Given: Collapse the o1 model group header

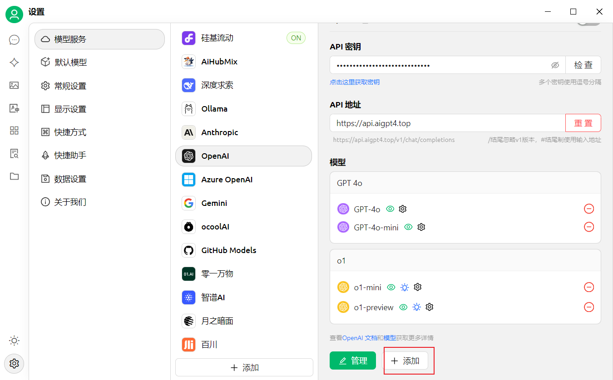Looking at the screenshot, I should [465, 260].
